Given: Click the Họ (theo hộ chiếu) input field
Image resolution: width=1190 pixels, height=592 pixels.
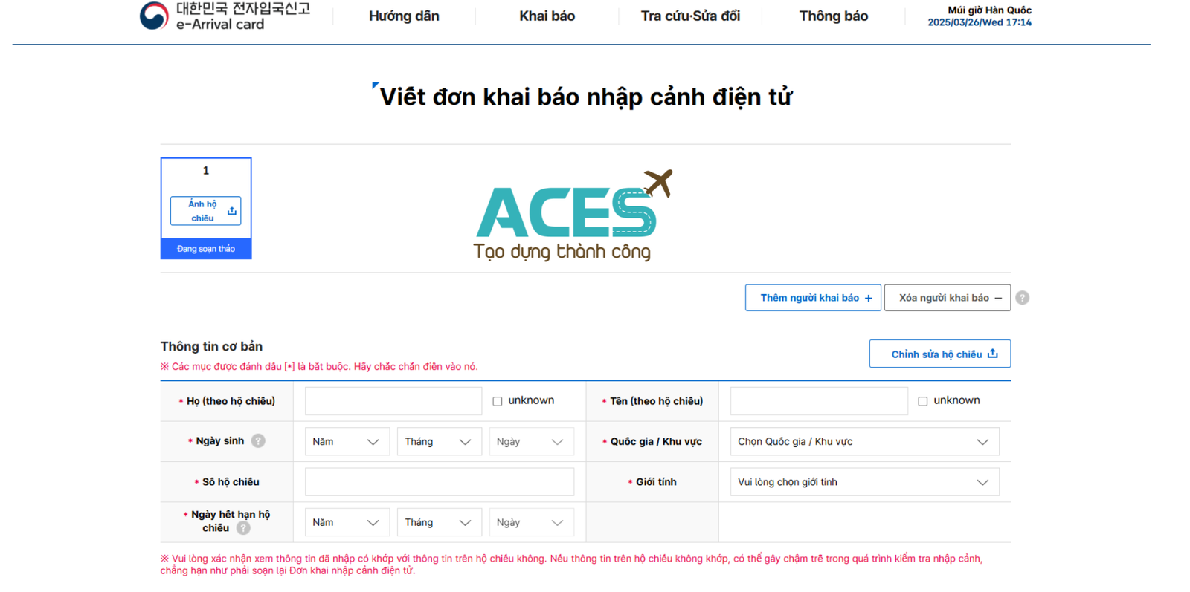Looking at the screenshot, I should [x=393, y=401].
